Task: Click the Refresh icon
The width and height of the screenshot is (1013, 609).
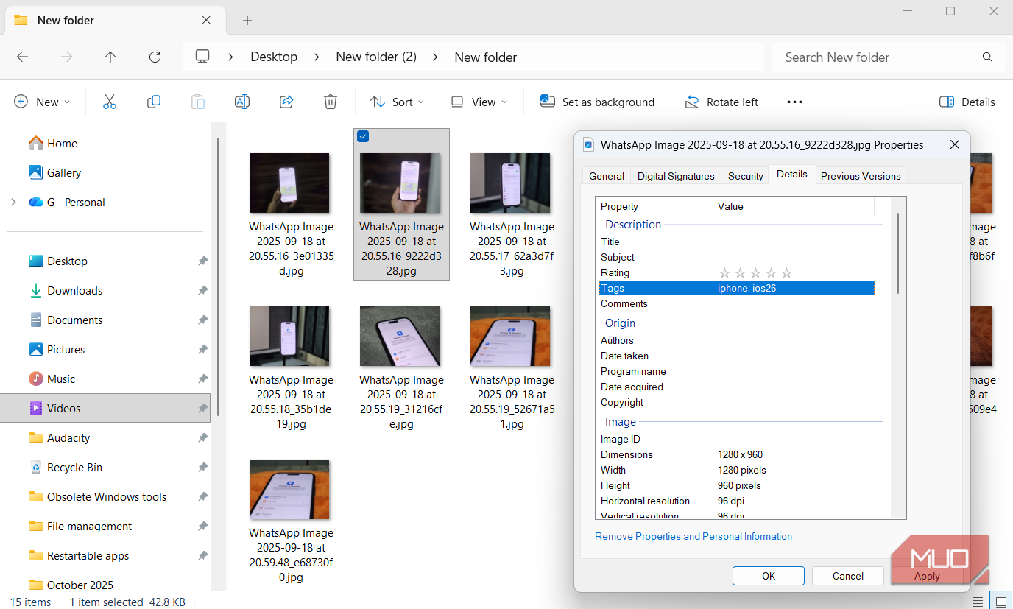Action: (x=155, y=57)
